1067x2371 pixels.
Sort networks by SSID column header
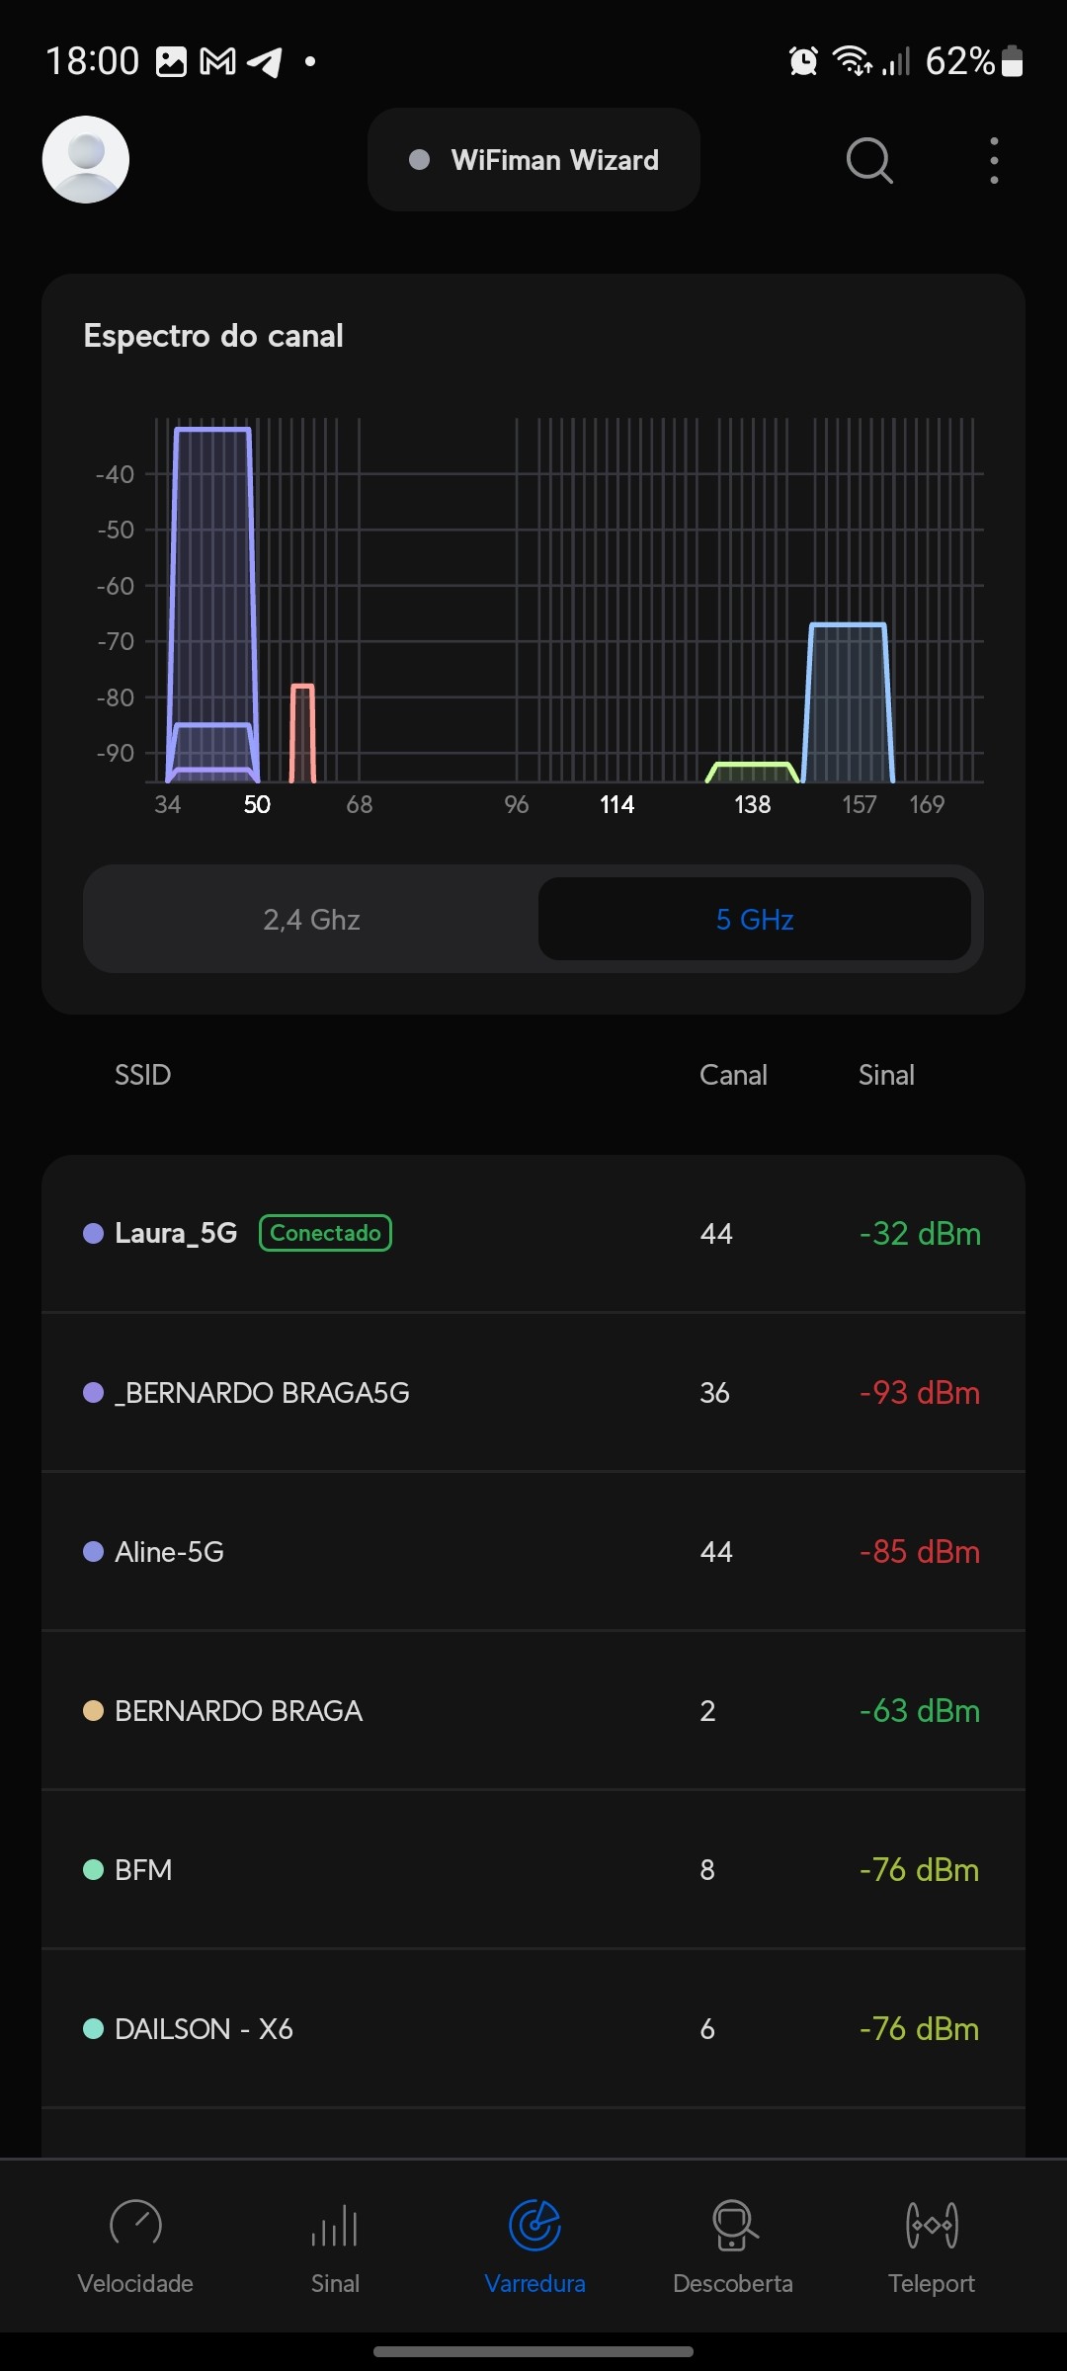pos(143,1075)
